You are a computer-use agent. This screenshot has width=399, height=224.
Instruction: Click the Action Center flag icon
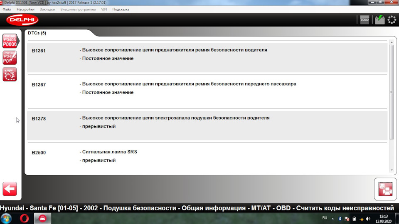[347, 219]
